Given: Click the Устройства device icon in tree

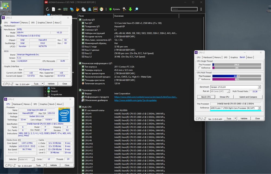Looking at the screenshot, I should click(x=49, y=94).
